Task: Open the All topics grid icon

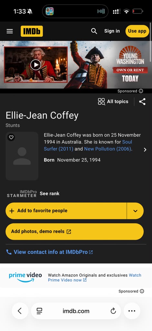Action: (101, 101)
